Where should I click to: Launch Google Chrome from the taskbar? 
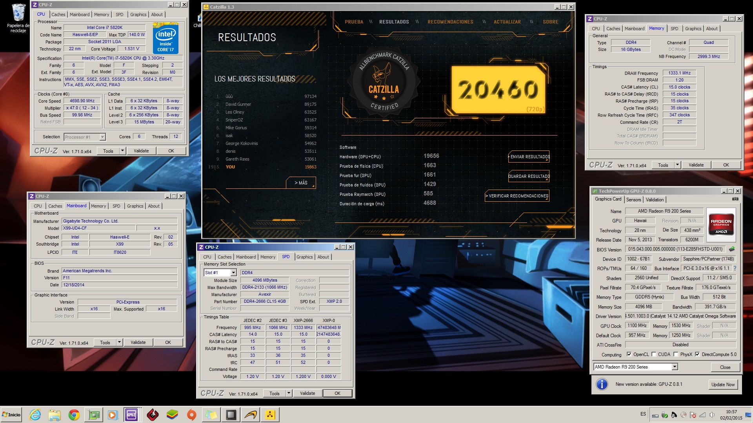click(74, 415)
